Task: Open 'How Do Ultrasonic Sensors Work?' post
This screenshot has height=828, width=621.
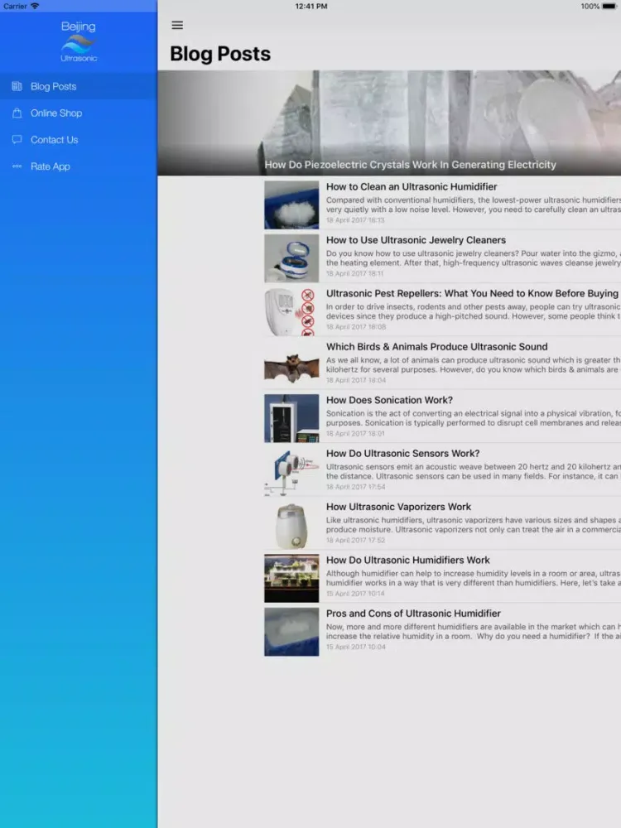Action: (403, 453)
